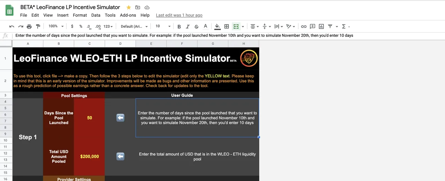Insert a link

click(x=304, y=26)
